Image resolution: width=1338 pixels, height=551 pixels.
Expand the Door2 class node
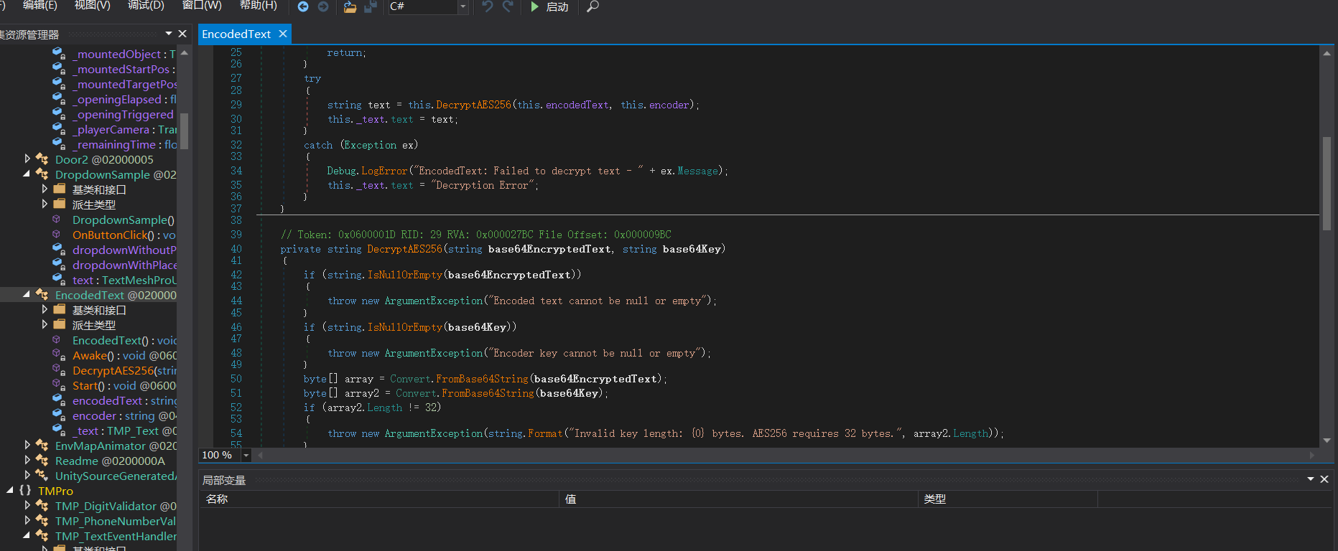(x=27, y=159)
